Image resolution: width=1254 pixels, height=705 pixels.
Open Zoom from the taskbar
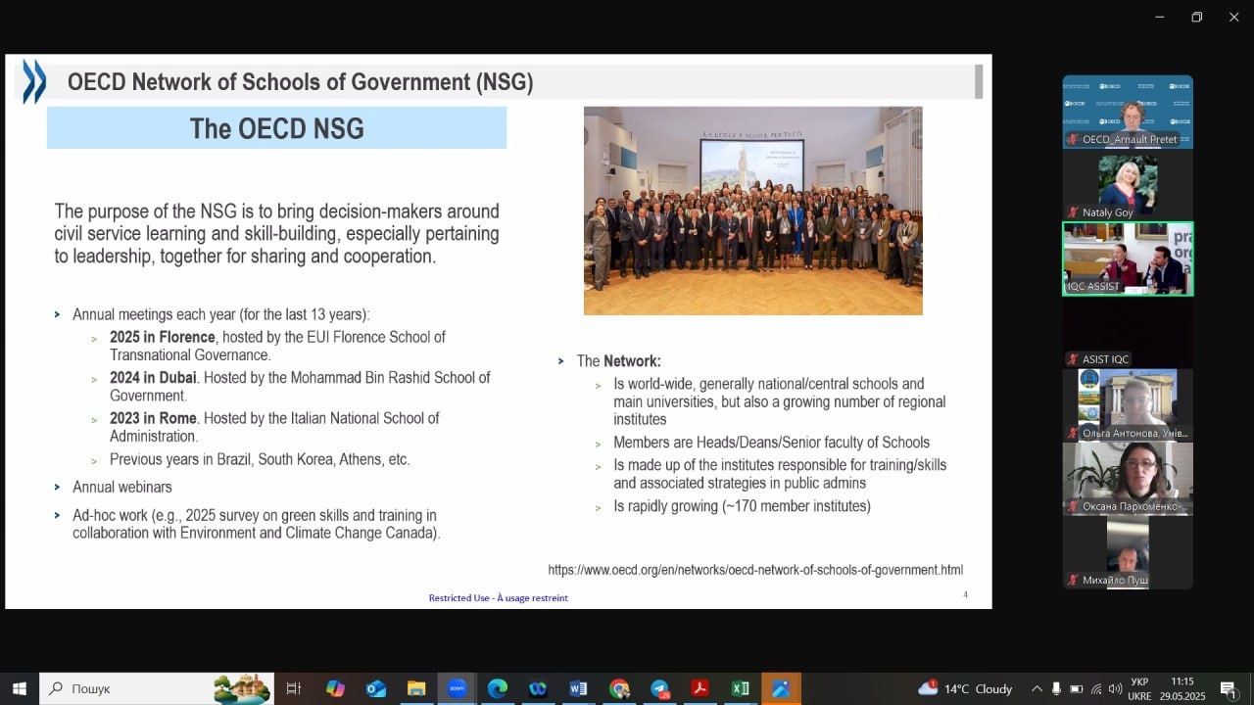coord(457,688)
